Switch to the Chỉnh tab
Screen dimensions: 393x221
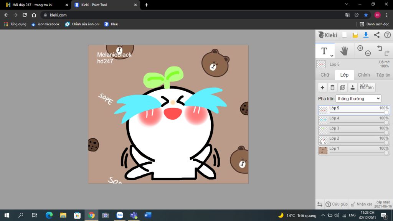tap(364, 75)
